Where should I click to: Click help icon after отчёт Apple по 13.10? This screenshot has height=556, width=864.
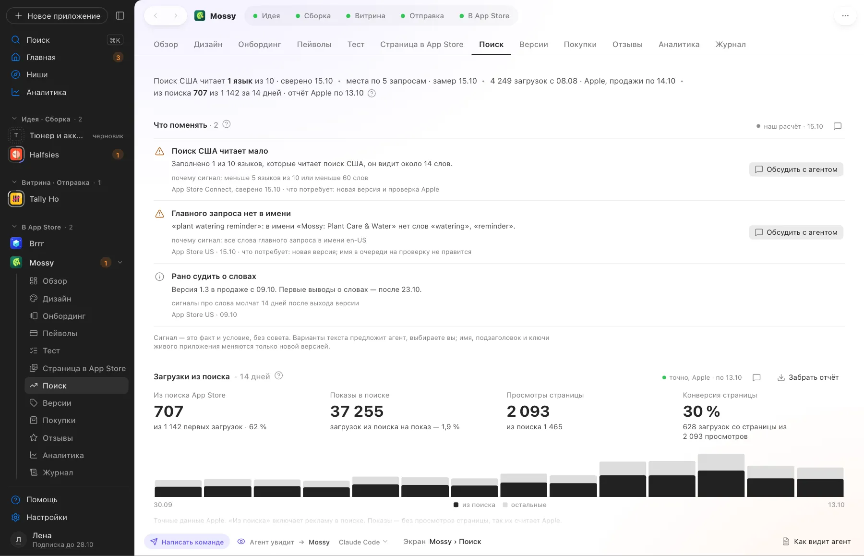(x=372, y=93)
